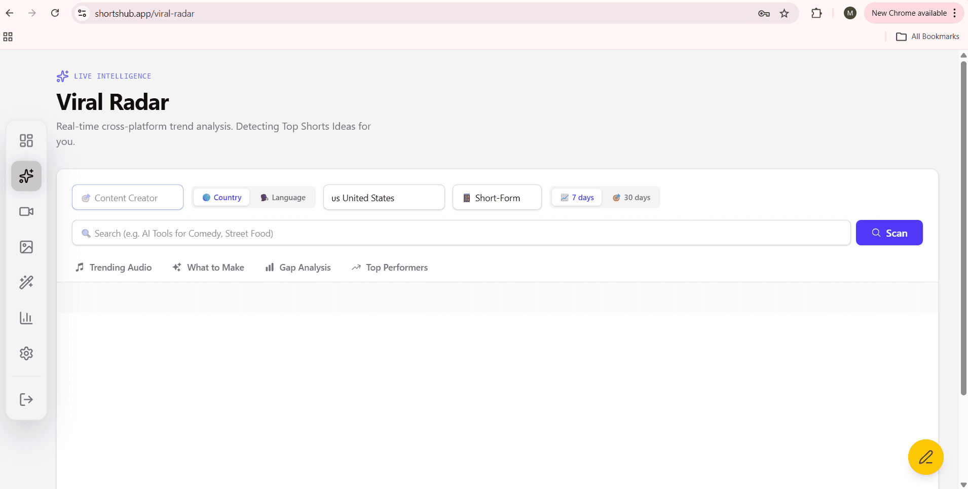
Task: Set time range to 7 days
Action: click(x=577, y=198)
